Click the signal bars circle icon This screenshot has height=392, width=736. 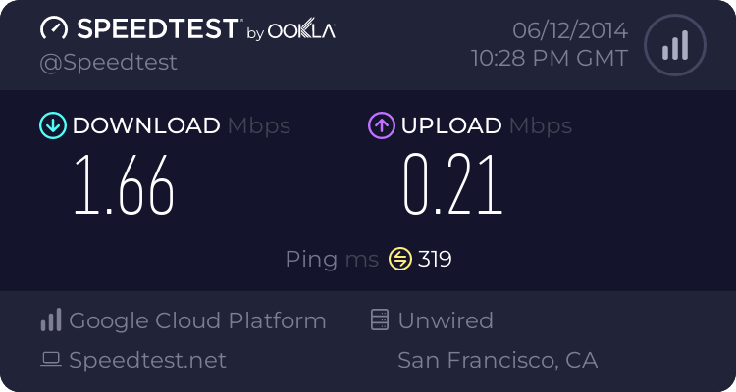tap(675, 45)
